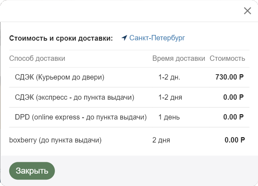Click the 1-2 дня delivery time
Screen dimensions: 258x186
click(170, 97)
